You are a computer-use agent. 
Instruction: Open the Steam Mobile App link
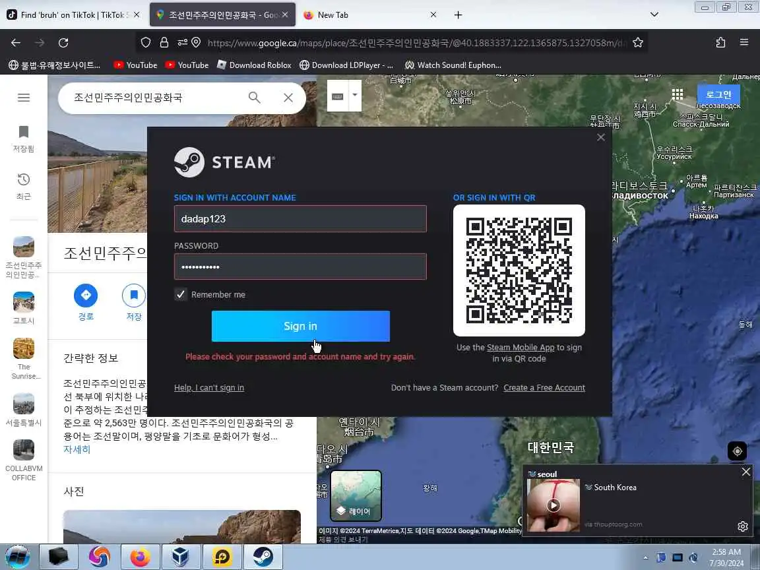pos(520,348)
